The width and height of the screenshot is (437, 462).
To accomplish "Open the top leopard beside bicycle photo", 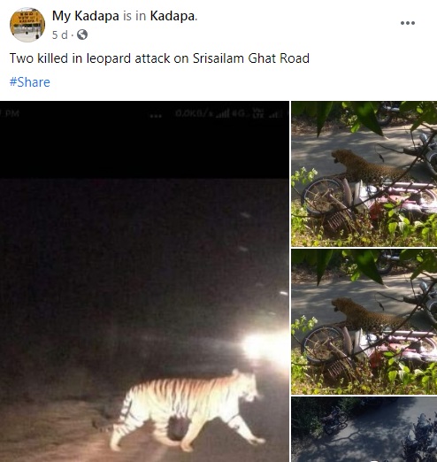I will pos(364,173).
